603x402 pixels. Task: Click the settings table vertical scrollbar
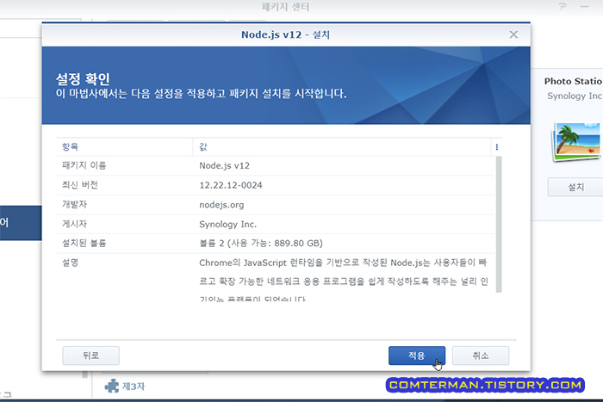[x=499, y=225]
